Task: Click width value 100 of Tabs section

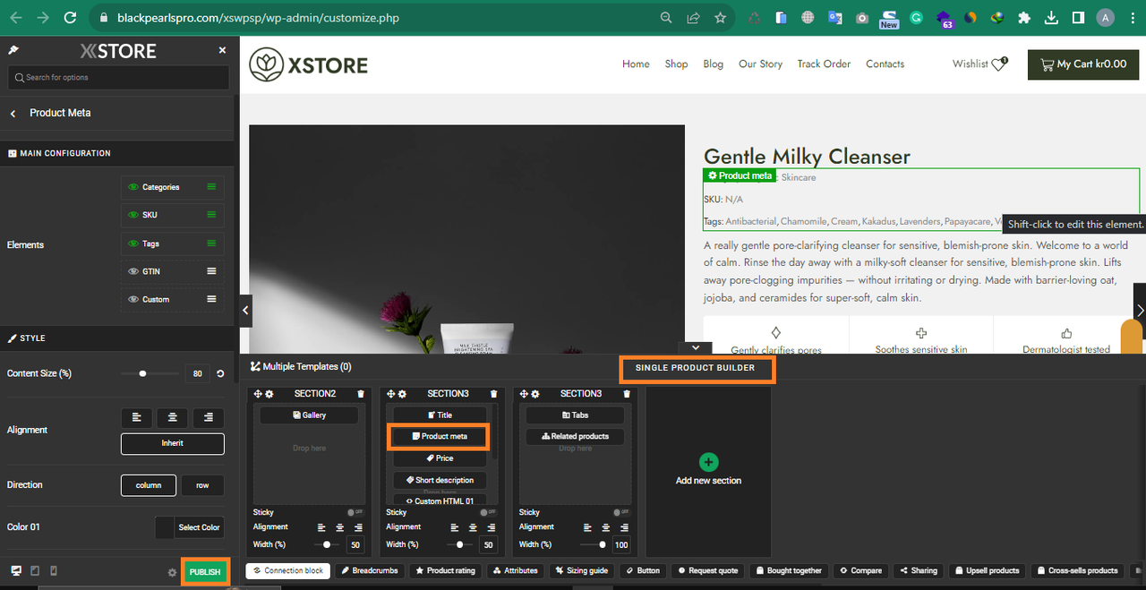Action: pyautogui.click(x=620, y=544)
